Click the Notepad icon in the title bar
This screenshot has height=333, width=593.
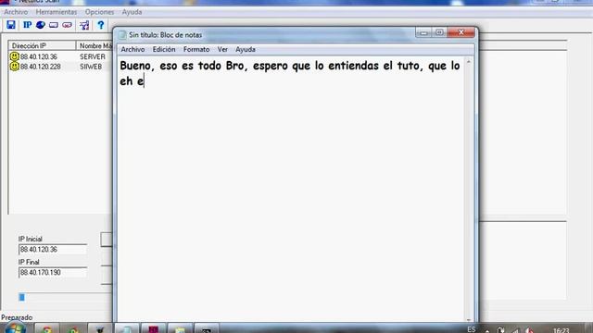pos(122,35)
